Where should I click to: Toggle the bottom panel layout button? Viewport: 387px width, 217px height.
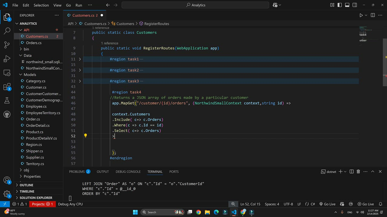pos(347,5)
